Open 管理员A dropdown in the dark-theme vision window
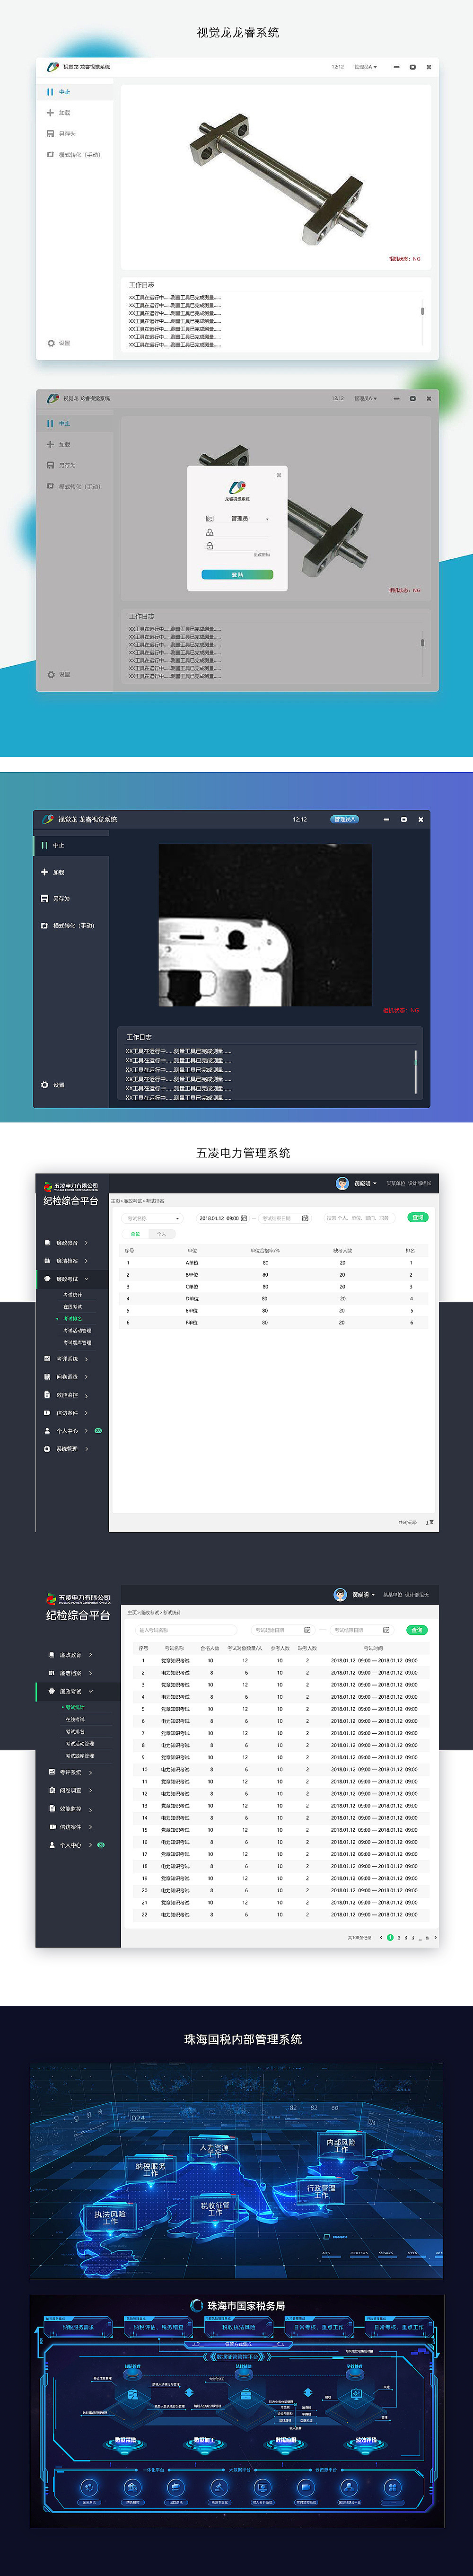This screenshot has height=2576, width=473. (x=344, y=819)
